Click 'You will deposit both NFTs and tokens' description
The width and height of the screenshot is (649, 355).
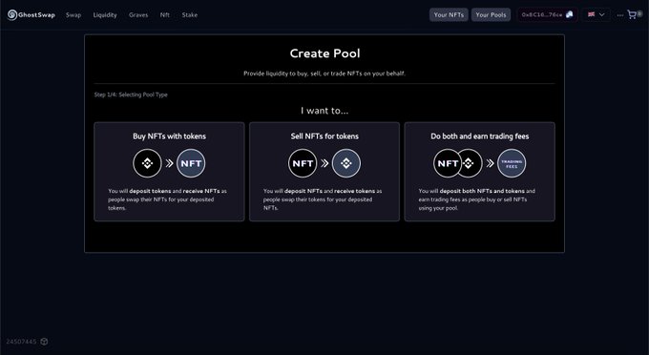[477, 199]
